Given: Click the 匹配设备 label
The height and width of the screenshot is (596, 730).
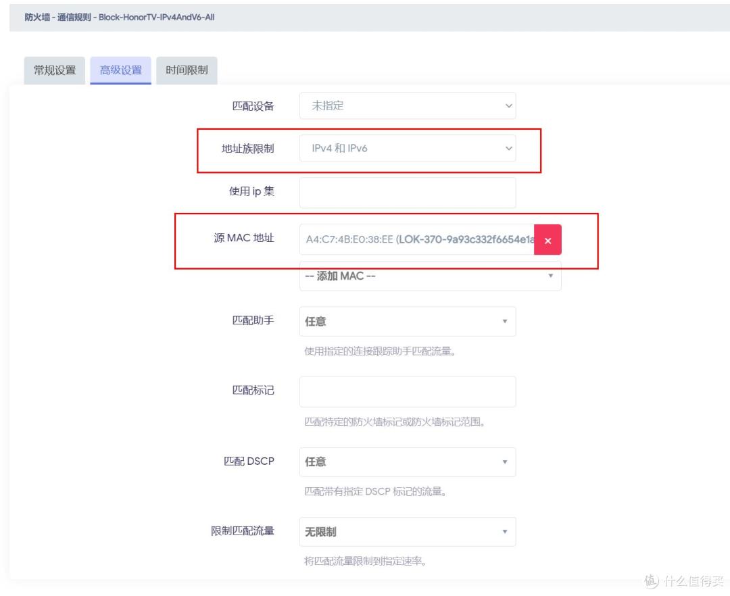Looking at the screenshot, I should point(253,106).
